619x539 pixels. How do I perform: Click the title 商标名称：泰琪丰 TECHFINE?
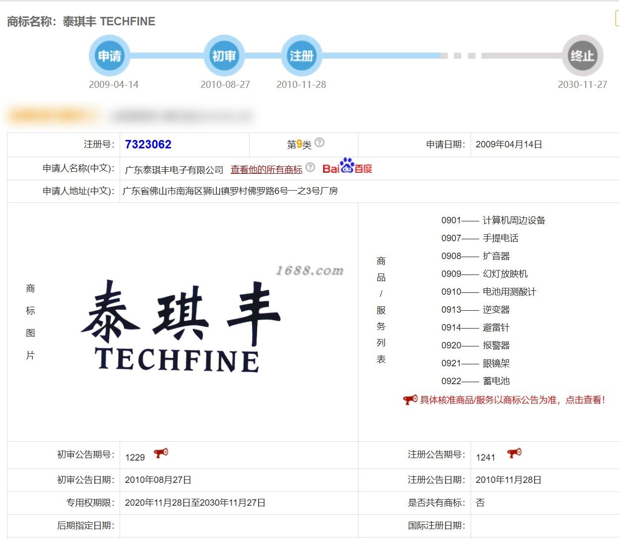coord(81,21)
